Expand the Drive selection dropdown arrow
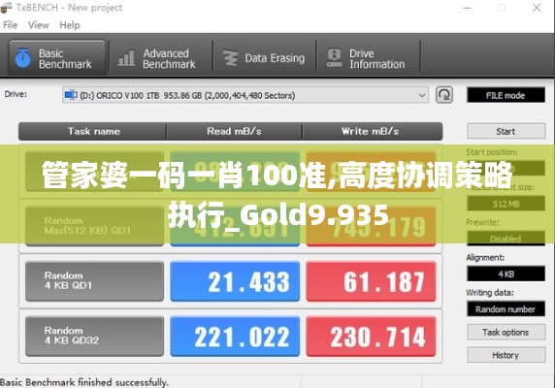 point(421,95)
